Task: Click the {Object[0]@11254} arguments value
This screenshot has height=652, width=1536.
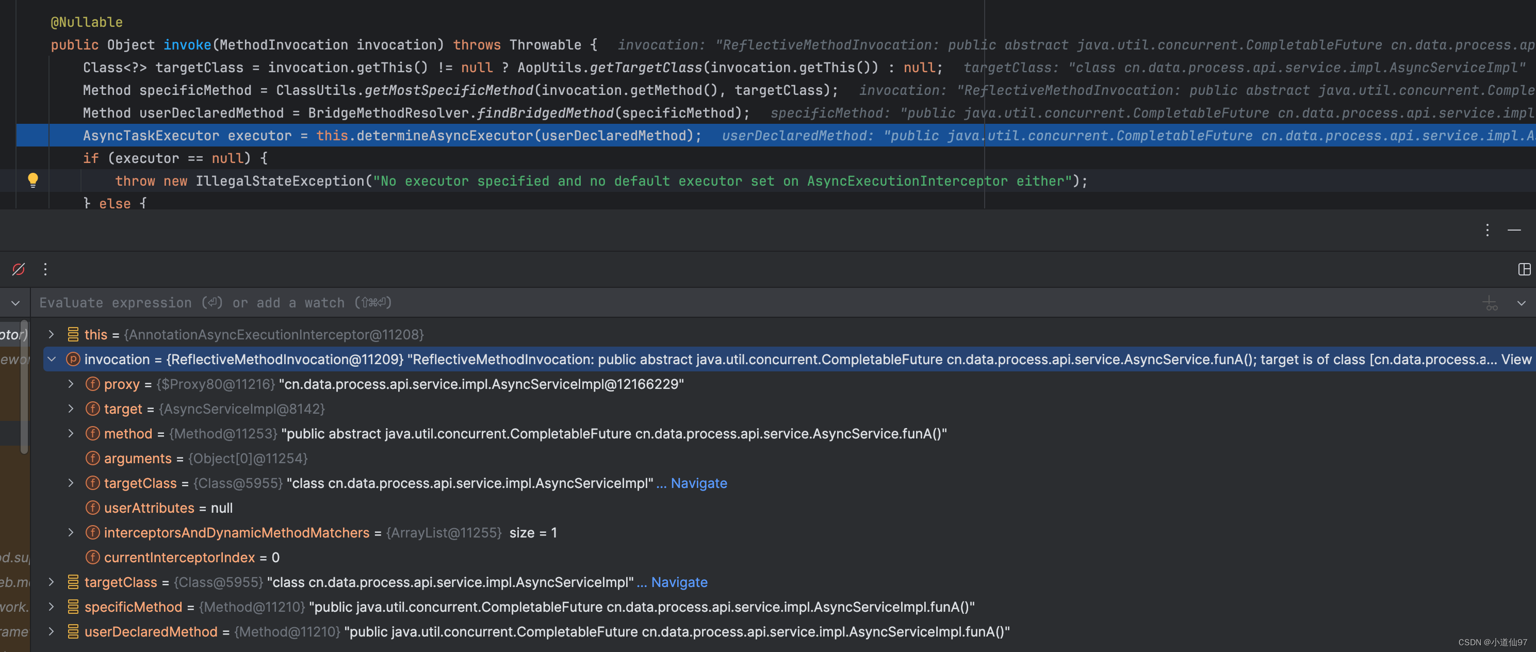Action: 248,458
